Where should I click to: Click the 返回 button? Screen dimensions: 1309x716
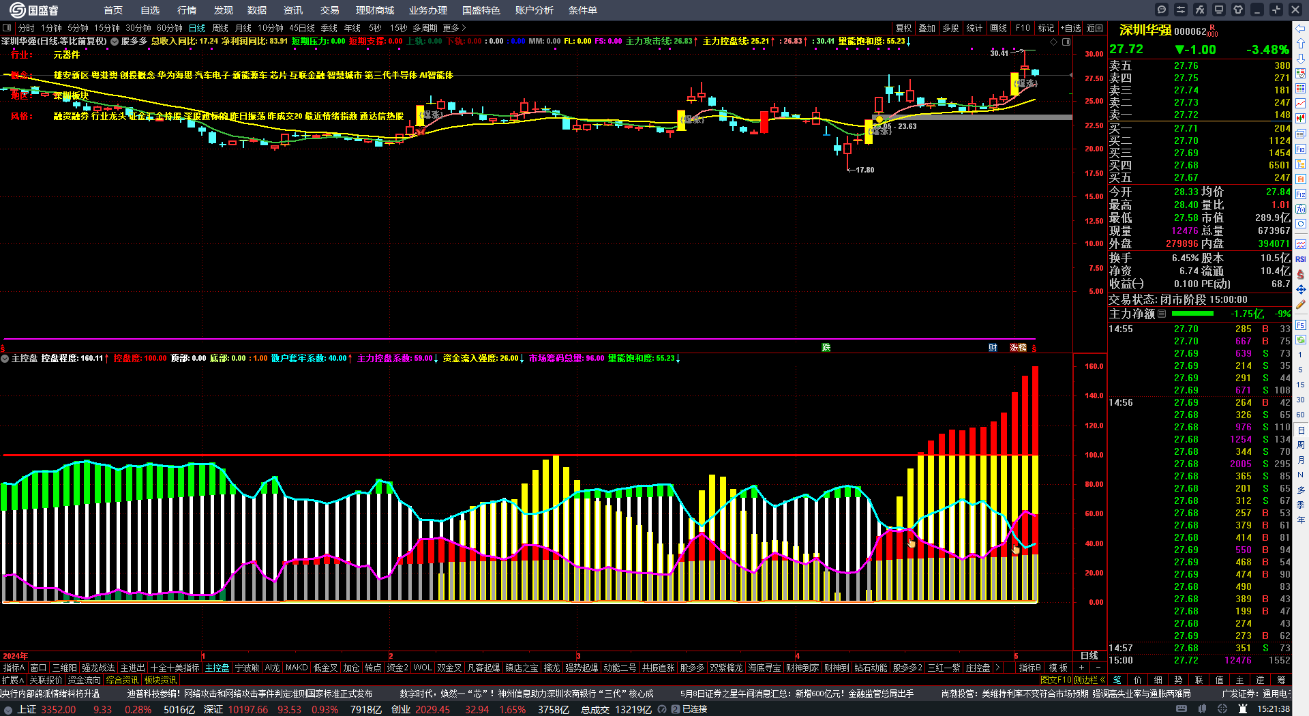(x=1095, y=28)
